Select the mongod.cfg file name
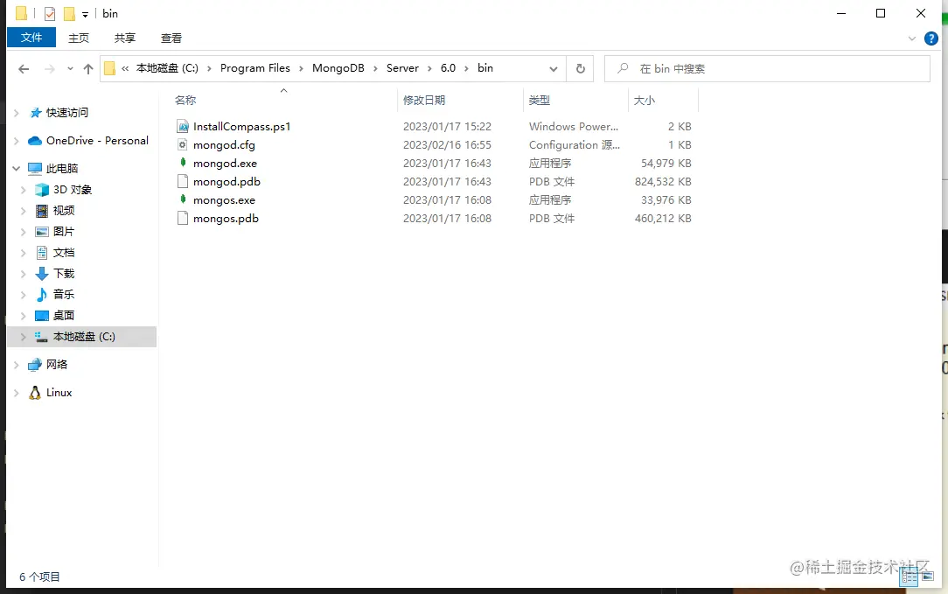Screen dimensions: 948x594 pyautogui.click(x=224, y=145)
